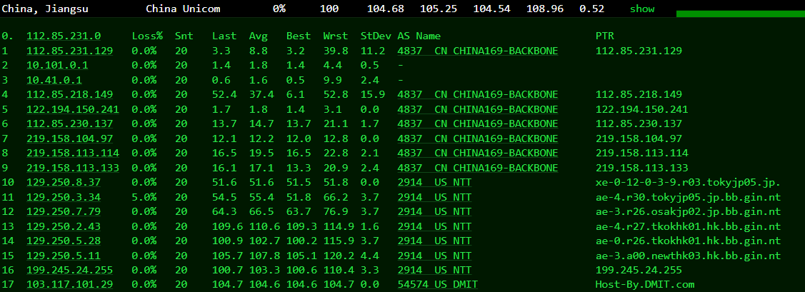Click PTR text Host-By.DMIT.com

[x=645, y=285]
